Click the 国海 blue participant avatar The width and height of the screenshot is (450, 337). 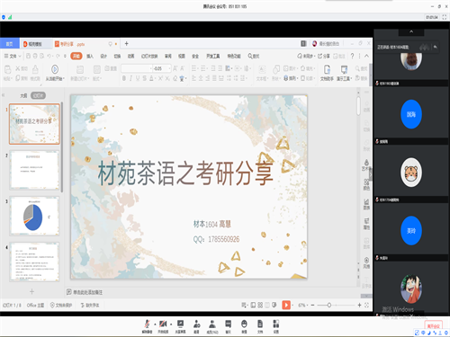pos(411,114)
